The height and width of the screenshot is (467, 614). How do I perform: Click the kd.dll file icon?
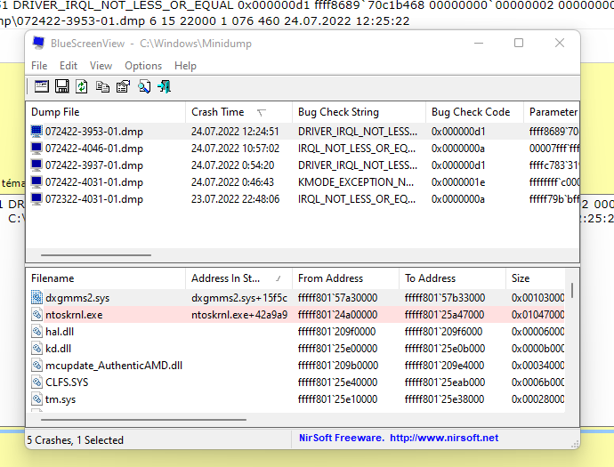[x=36, y=348]
